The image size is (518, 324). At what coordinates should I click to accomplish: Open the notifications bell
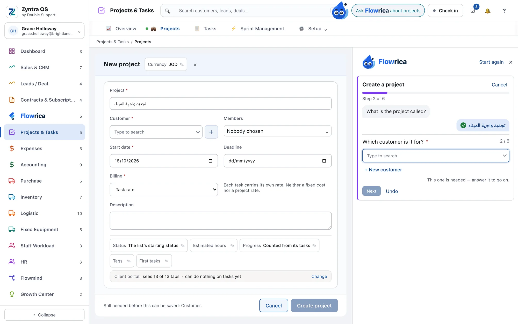point(488,11)
